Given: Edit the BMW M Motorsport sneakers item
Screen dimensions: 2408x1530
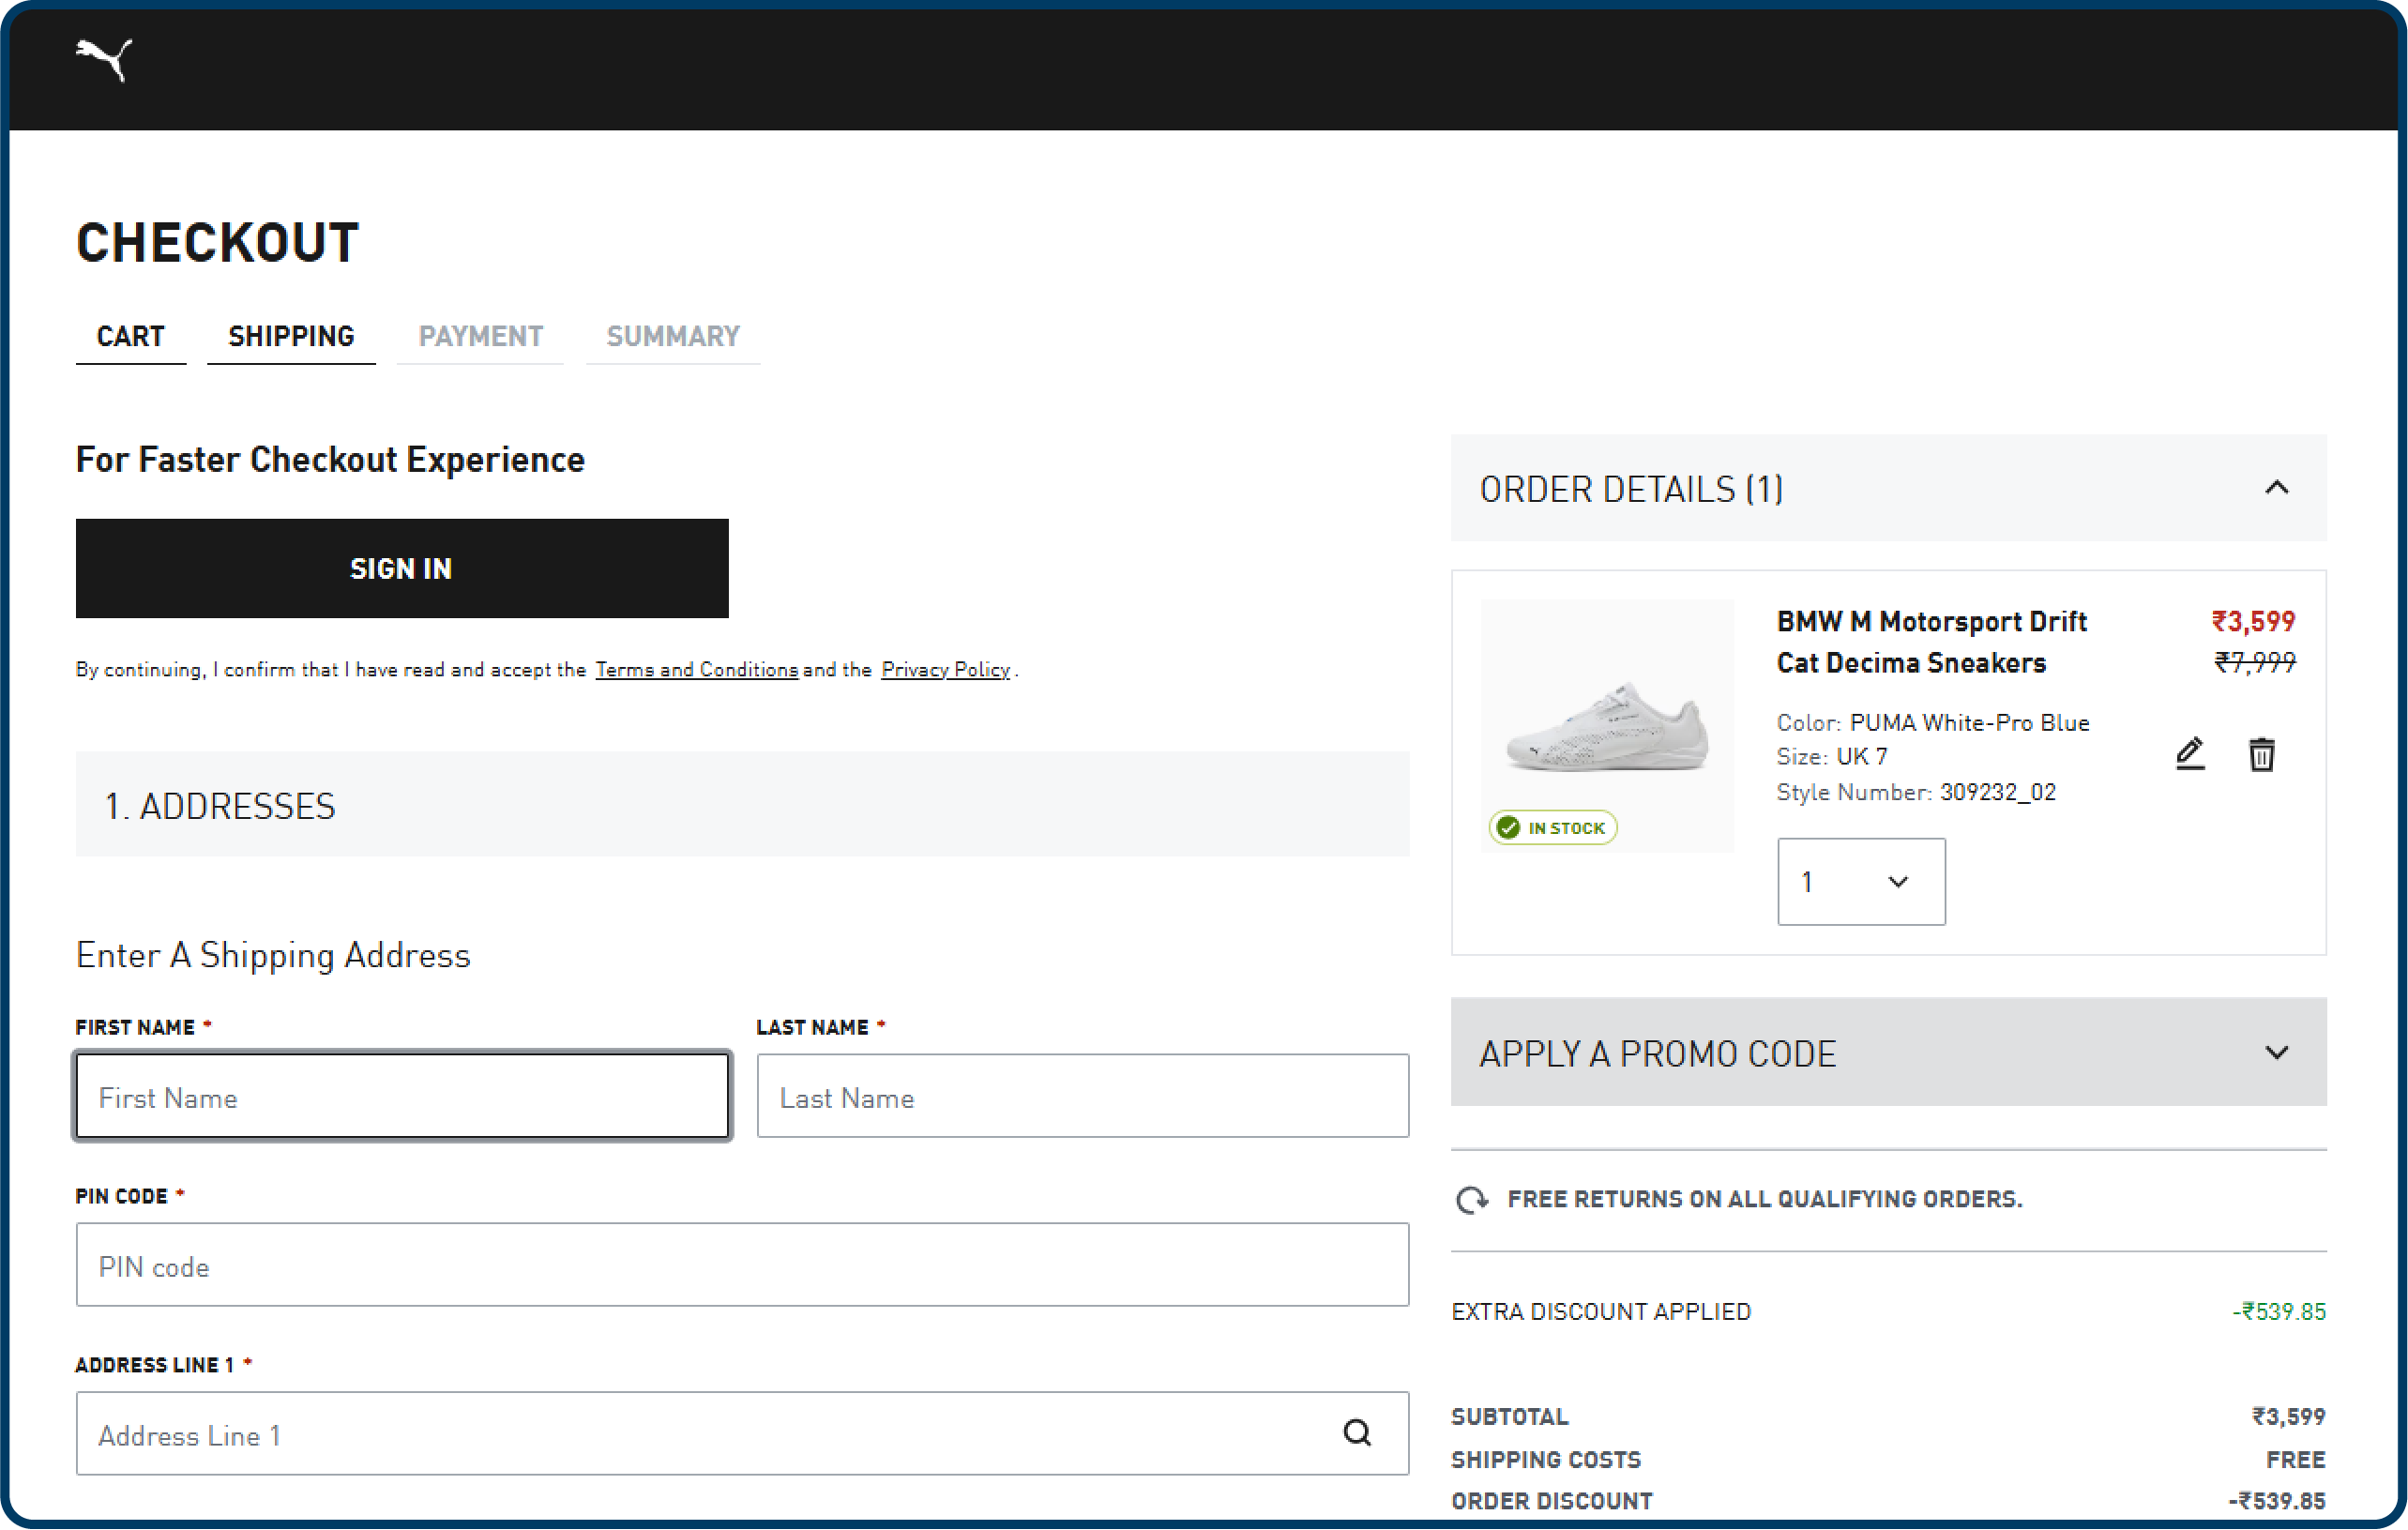Looking at the screenshot, I should [x=2189, y=754].
